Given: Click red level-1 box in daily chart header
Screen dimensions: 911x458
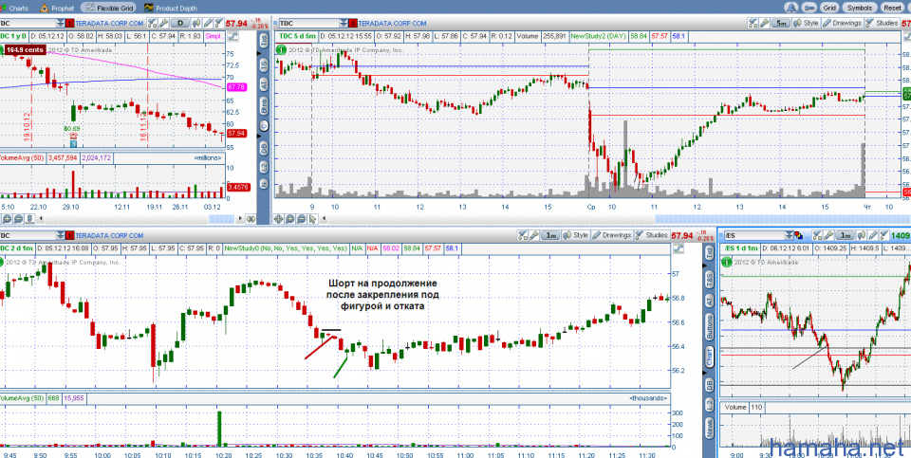Looking at the screenshot, I should click(69, 23).
